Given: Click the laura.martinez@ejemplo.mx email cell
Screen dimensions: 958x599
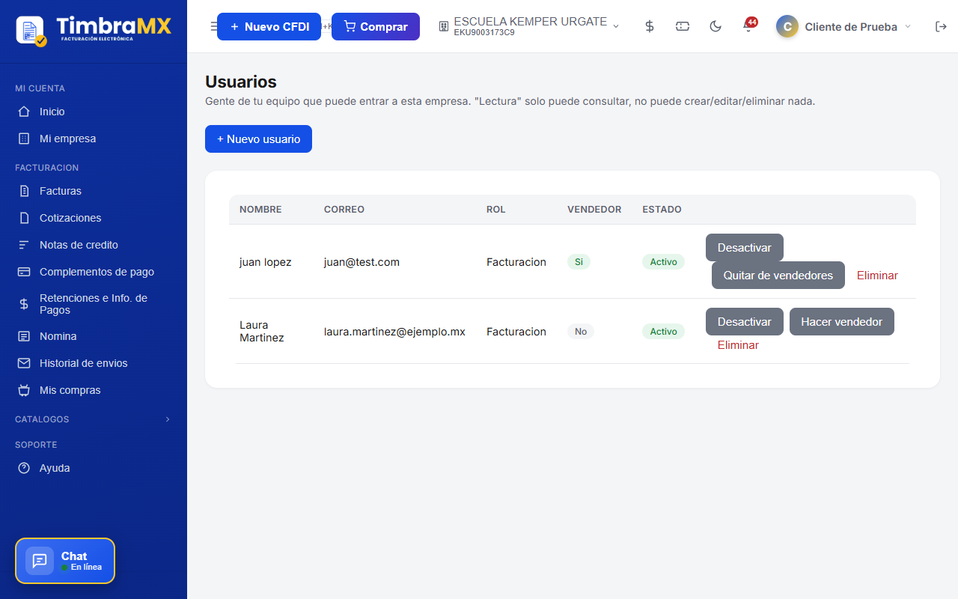Looking at the screenshot, I should (x=394, y=332).
